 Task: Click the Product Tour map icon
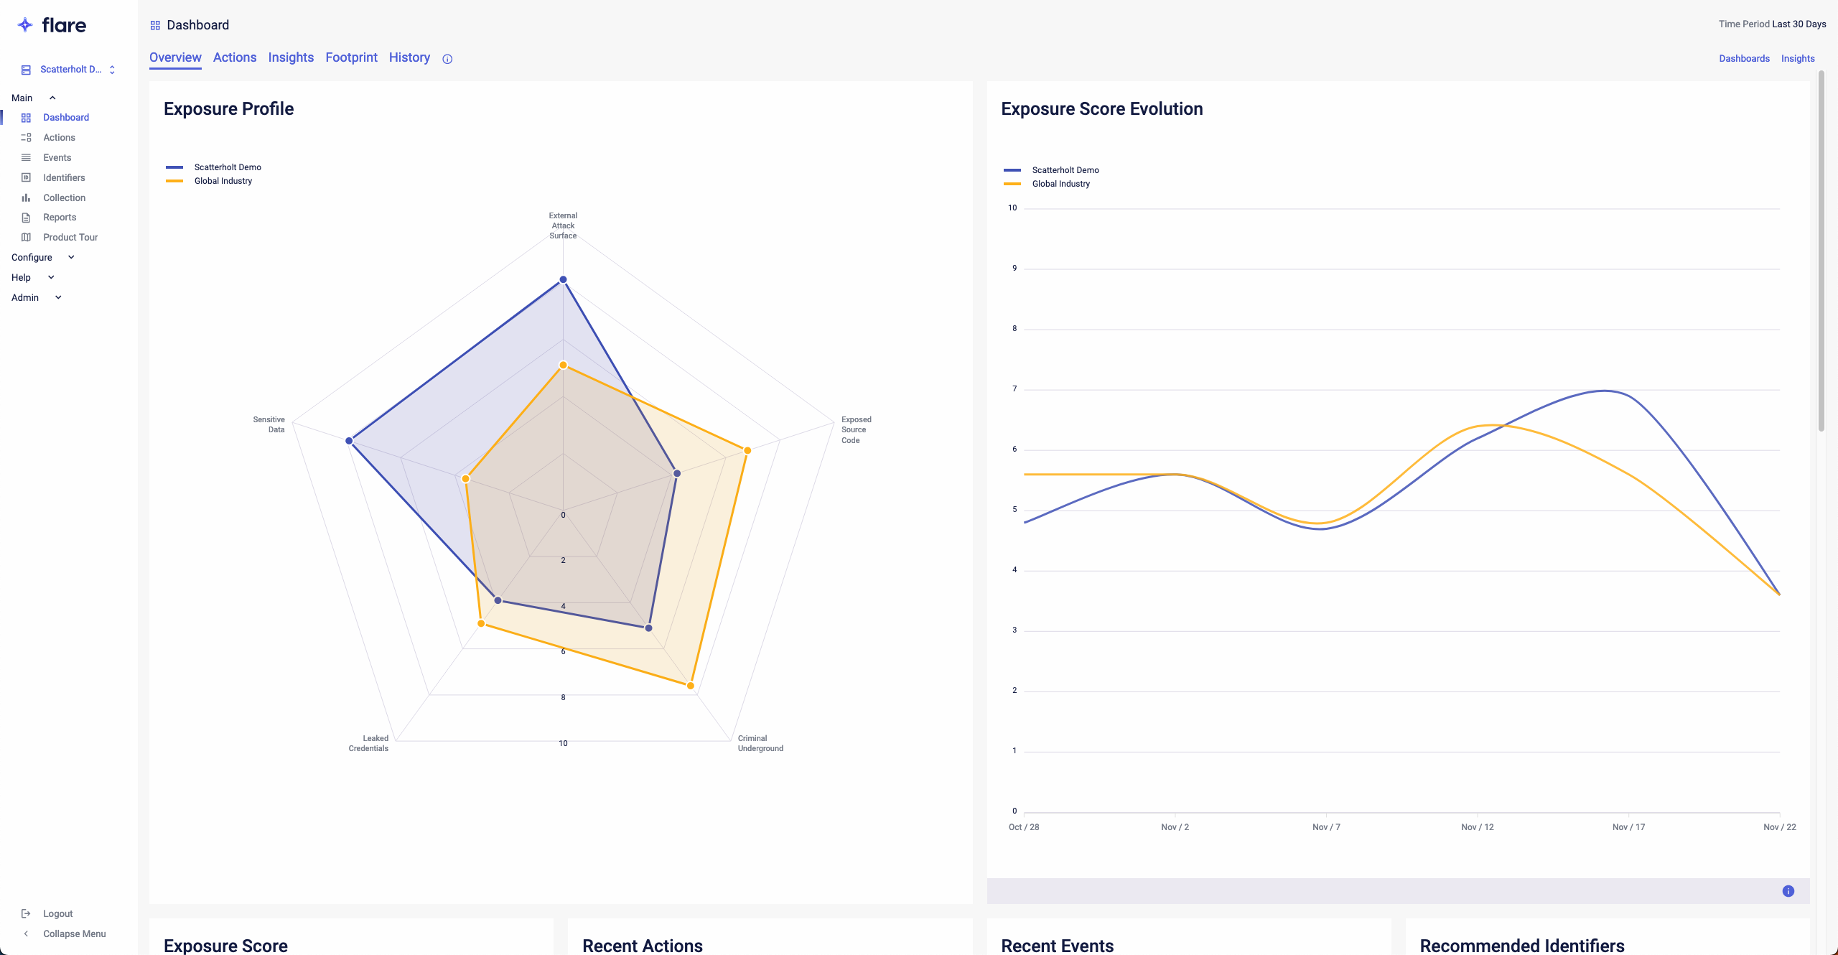click(26, 238)
